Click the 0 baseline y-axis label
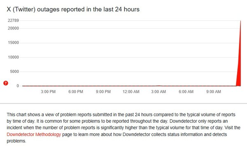The height and width of the screenshot is (149, 247). click(x=18, y=86)
